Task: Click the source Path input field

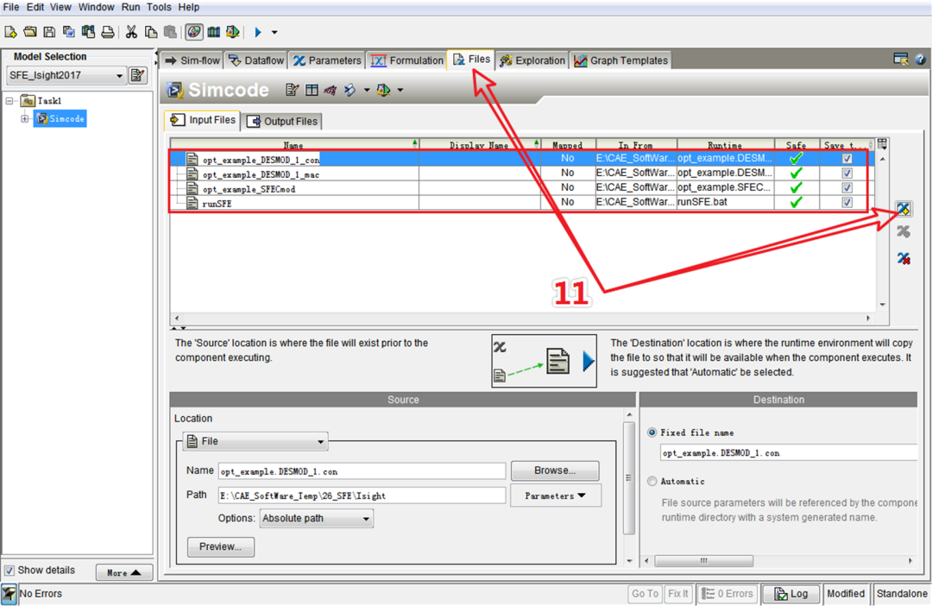Action: [362, 496]
